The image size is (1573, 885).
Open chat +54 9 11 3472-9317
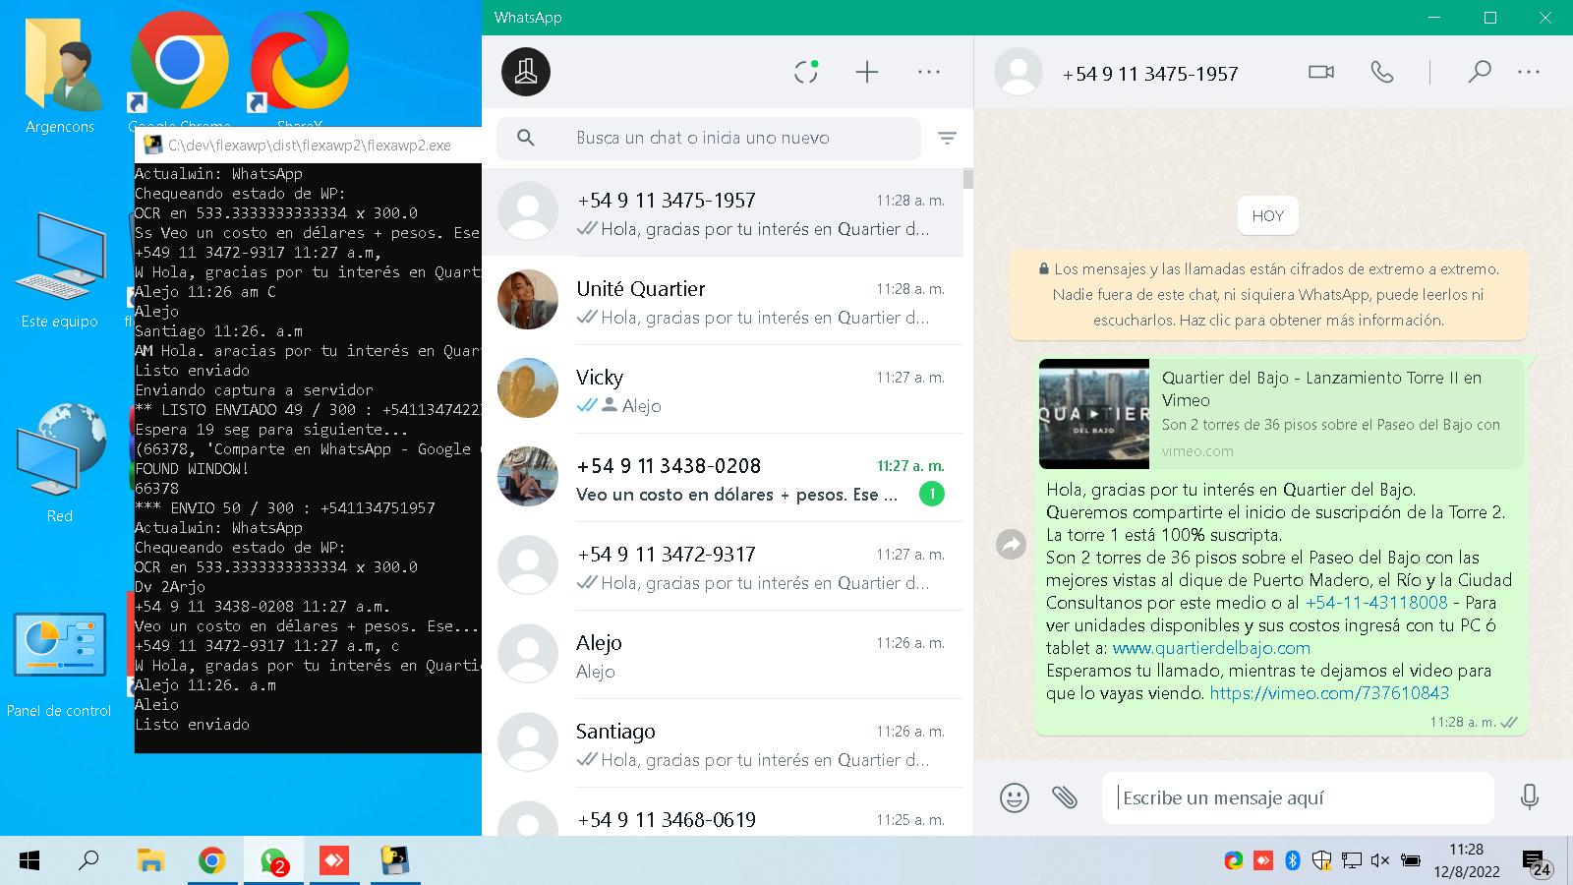click(x=723, y=567)
